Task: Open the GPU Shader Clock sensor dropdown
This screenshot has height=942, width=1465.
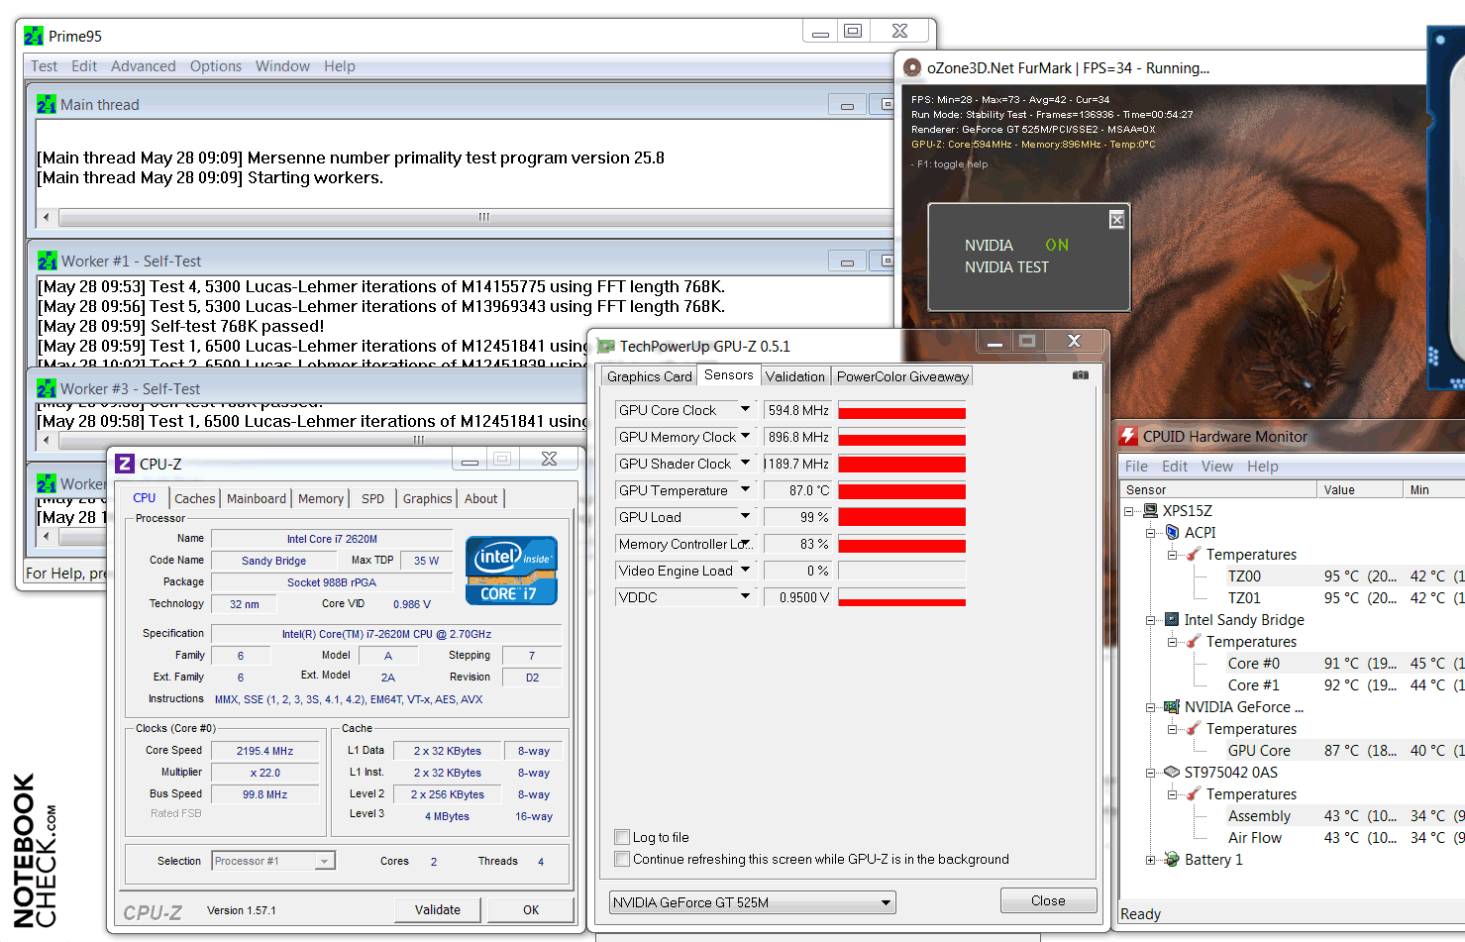Action: click(745, 463)
